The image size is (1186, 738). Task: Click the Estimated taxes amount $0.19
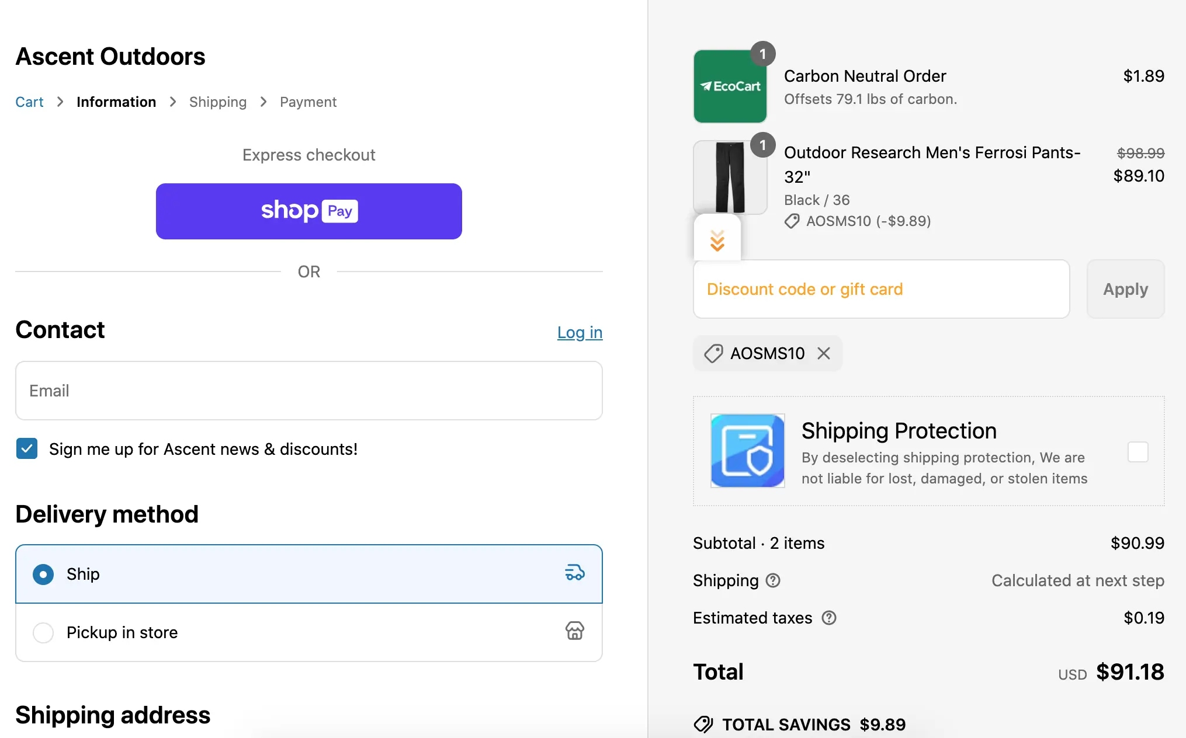1143,618
